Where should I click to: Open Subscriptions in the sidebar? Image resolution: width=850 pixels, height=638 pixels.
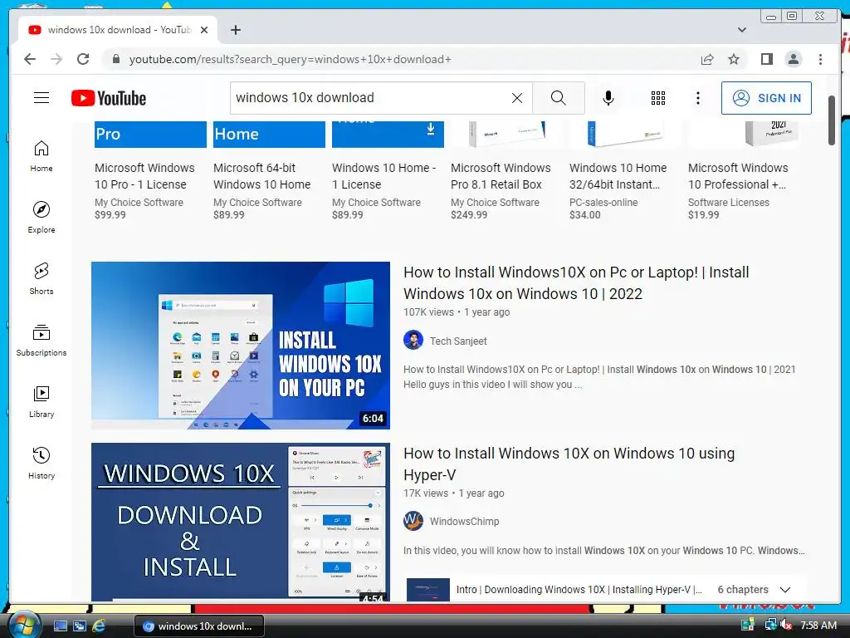42,340
